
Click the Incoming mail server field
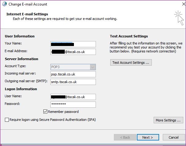coord(73,74)
